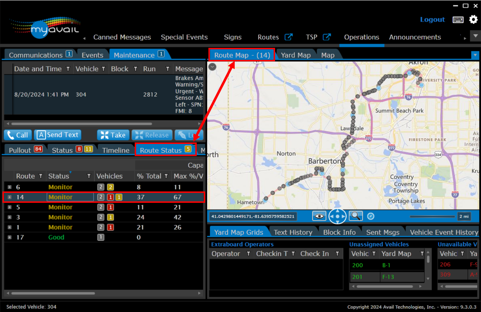
Task: Open the top menu overflow dropdown arrow
Action: point(475,36)
